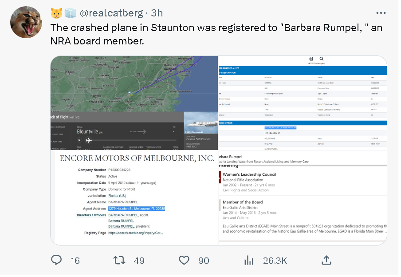Open the Encore Motors company record image
This screenshot has height=277, width=401.
coord(134,198)
